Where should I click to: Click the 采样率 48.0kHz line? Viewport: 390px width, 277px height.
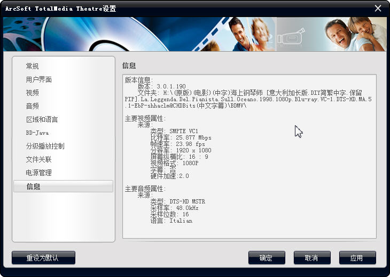[x=175, y=208]
